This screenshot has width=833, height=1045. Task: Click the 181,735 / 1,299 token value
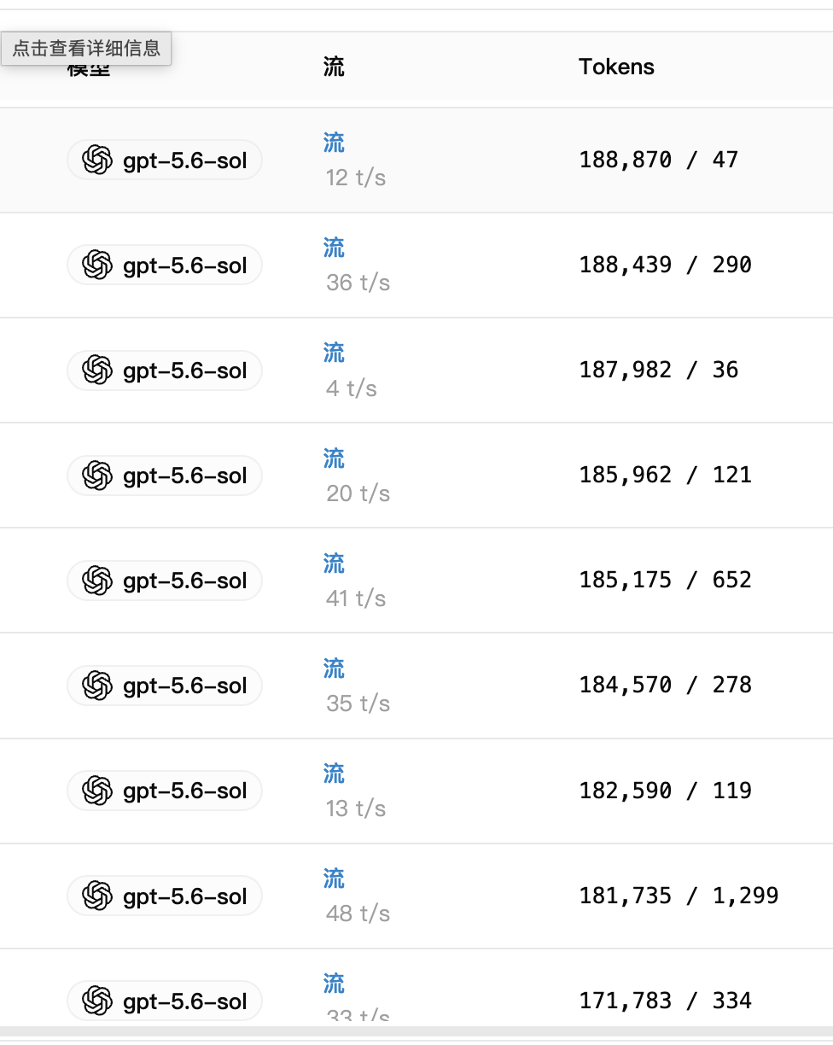point(679,896)
